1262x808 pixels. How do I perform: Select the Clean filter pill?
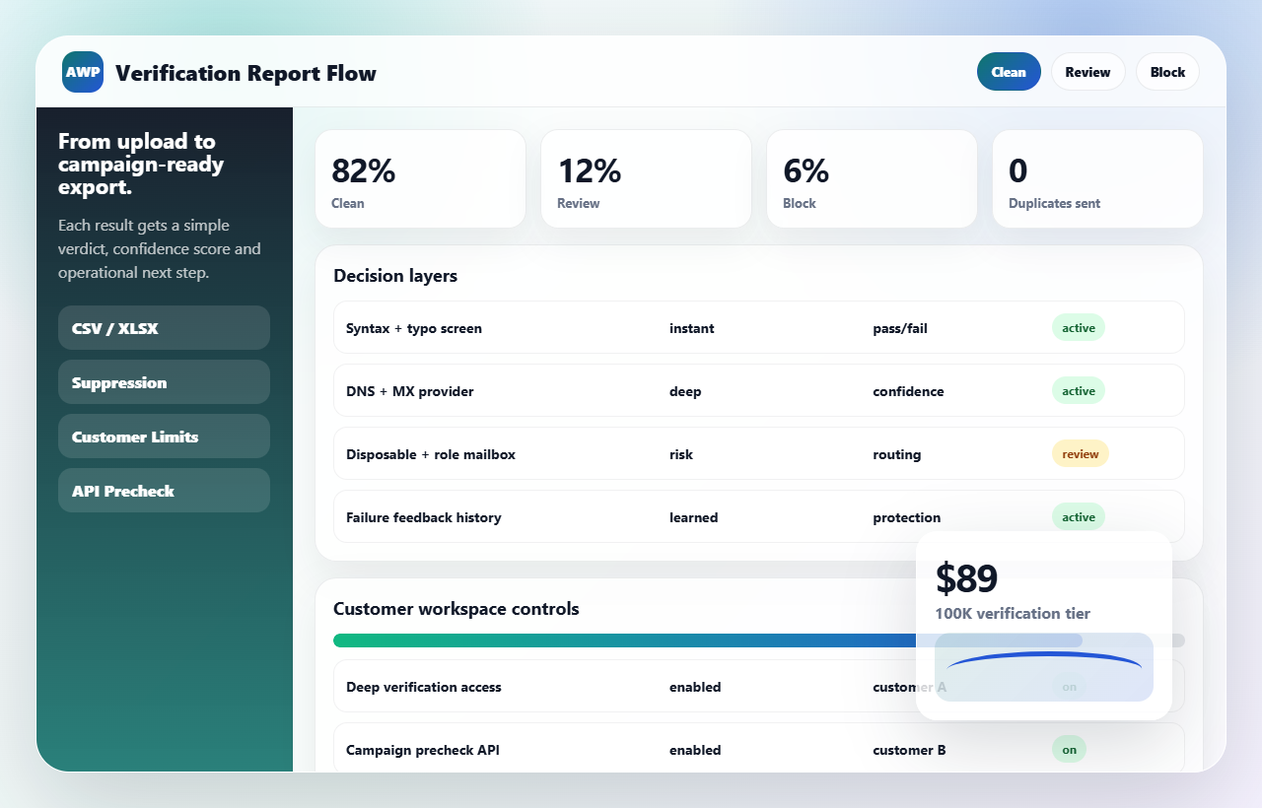(x=1009, y=72)
